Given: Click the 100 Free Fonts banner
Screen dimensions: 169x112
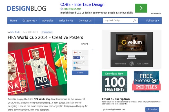Looking at the screenshot, I should (115, 82).
